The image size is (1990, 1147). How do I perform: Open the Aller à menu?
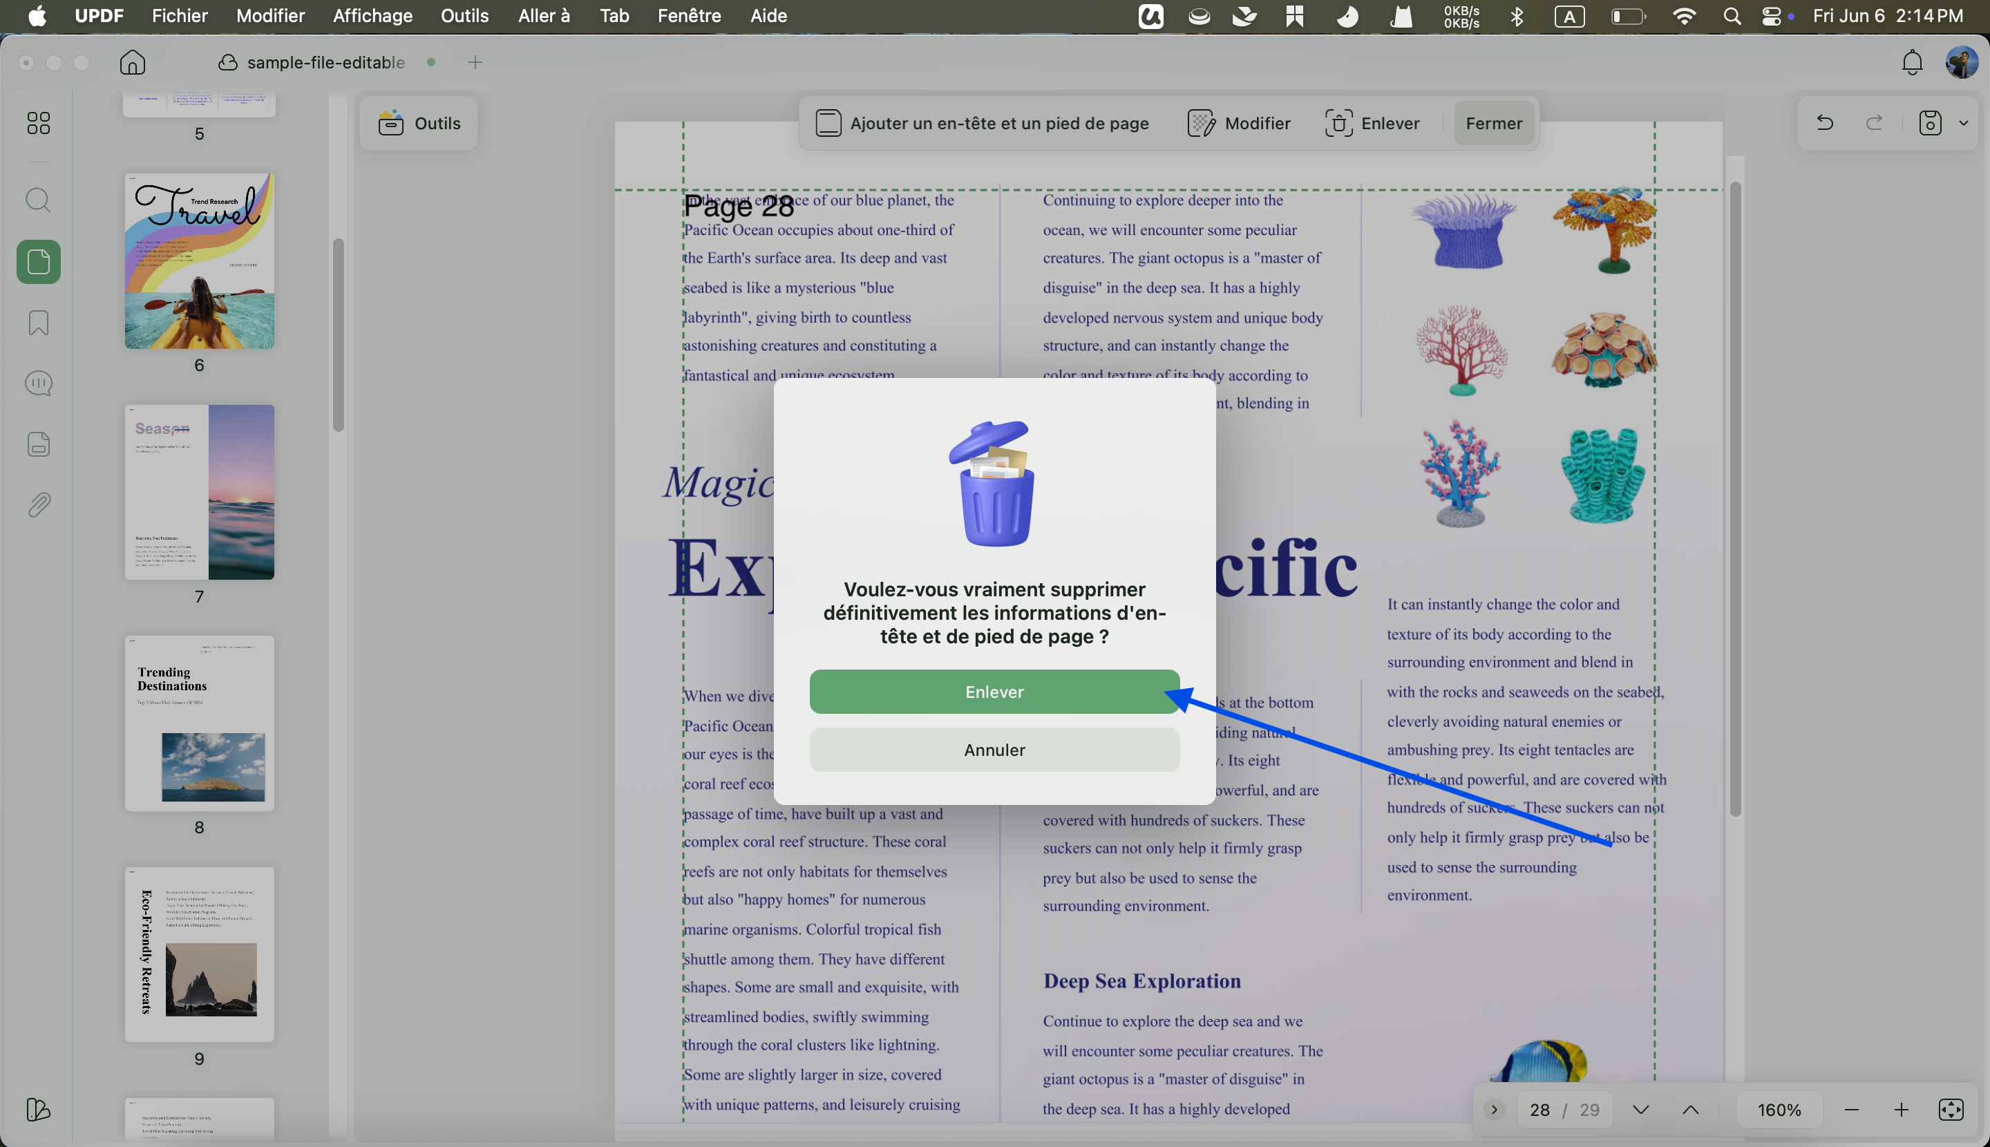coord(544,16)
